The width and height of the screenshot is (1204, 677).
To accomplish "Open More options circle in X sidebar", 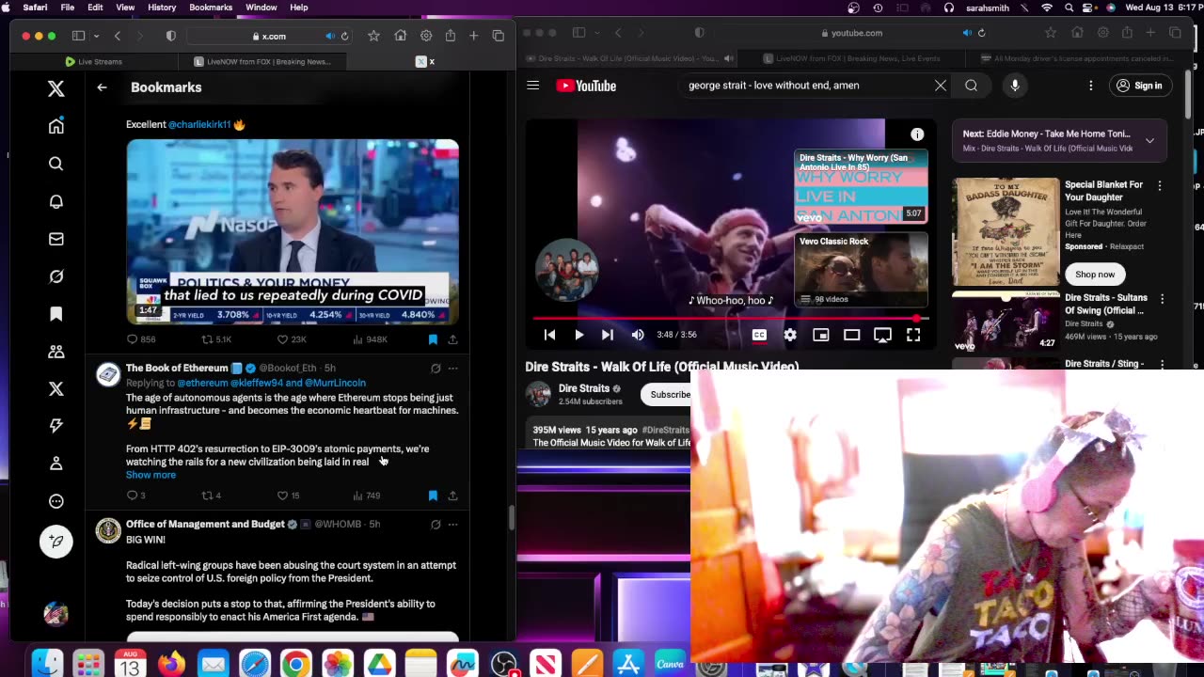I will 56,501.
